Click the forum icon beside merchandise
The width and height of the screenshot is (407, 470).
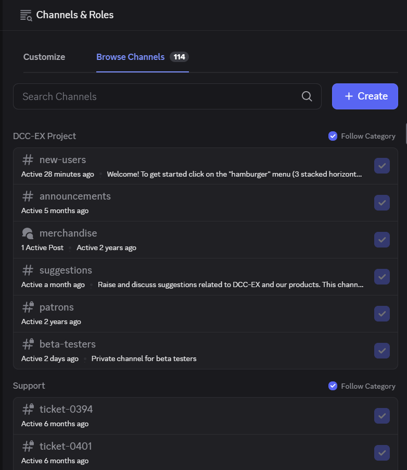(x=28, y=233)
